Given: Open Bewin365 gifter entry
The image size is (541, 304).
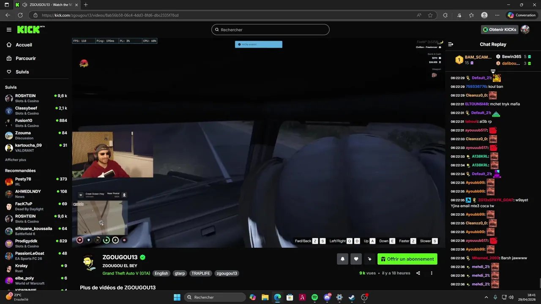Looking at the screenshot, I should pos(514,57).
